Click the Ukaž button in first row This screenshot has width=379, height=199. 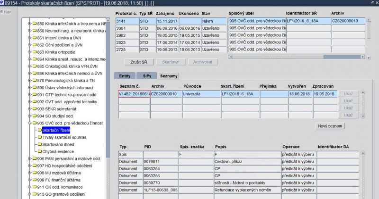348,94
